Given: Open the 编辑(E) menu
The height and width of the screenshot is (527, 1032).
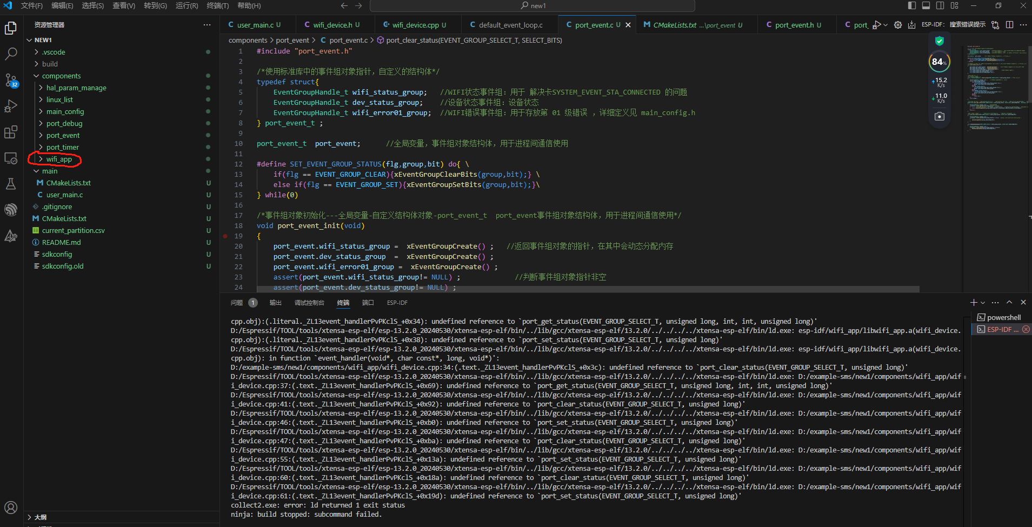Looking at the screenshot, I should click(x=62, y=5).
